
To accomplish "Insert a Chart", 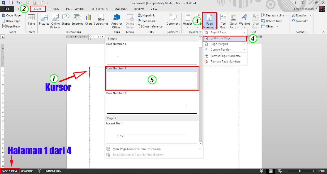I will pos(88,20).
